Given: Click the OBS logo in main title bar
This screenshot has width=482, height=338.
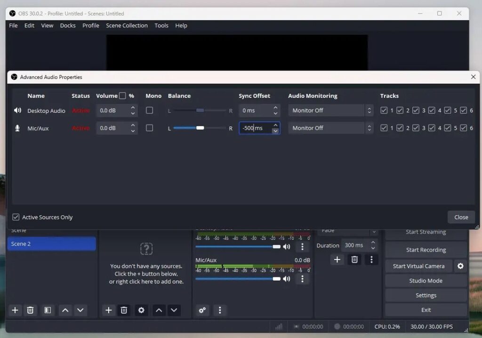Looking at the screenshot, I should point(12,14).
